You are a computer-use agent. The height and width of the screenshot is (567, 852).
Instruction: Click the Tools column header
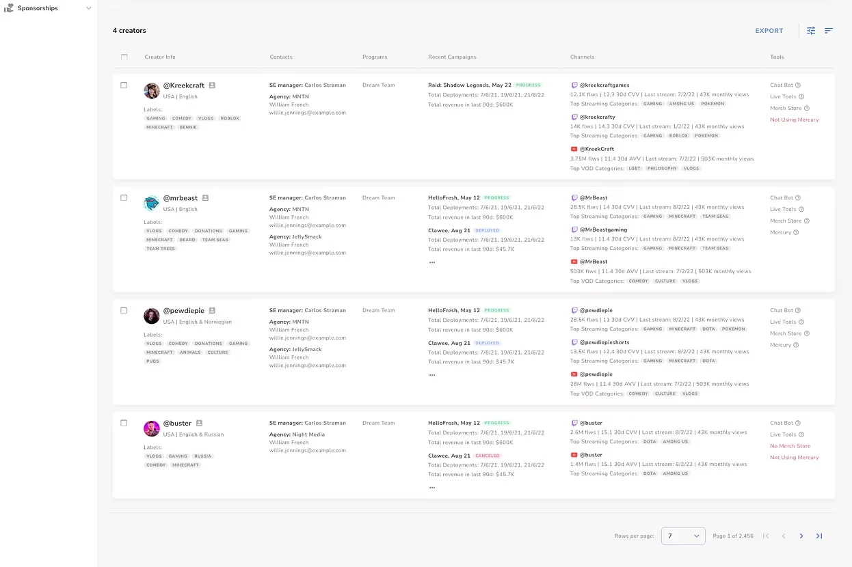coord(777,57)
